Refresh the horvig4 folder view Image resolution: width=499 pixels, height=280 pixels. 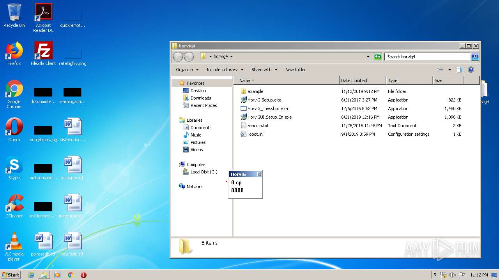tap(378, 57)
